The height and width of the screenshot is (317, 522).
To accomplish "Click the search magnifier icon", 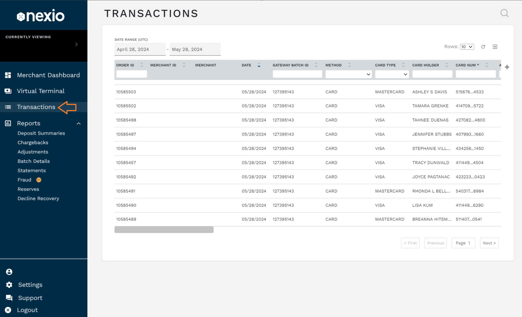I will [504, 13].
